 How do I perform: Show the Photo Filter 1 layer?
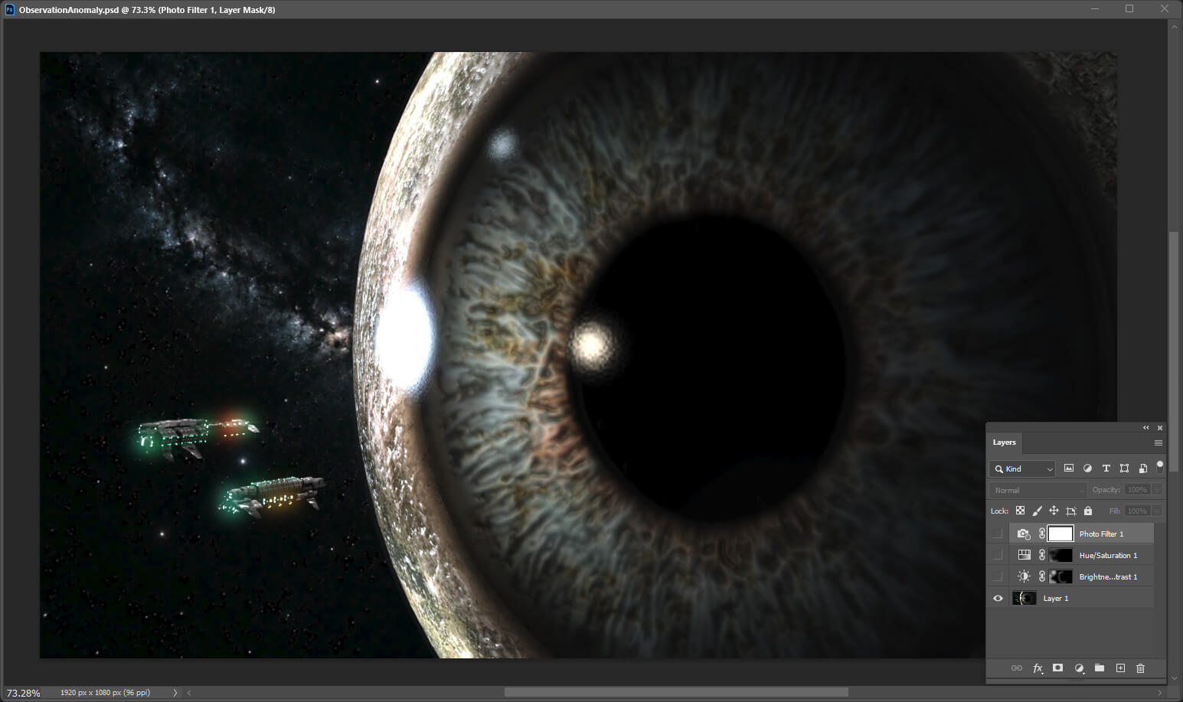point(997,534)
